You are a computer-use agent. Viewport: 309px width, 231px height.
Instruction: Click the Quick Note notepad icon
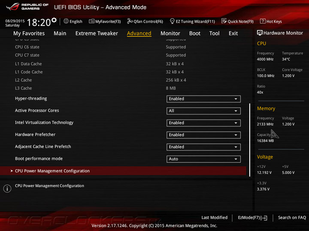pyautogui.click(x=224, y=21)
